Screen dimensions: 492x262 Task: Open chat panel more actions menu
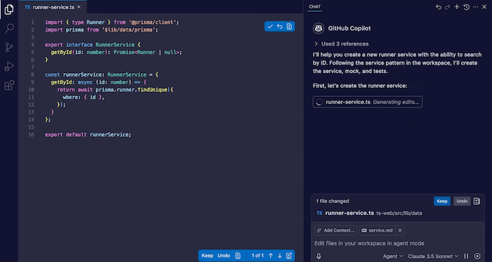pos(475,7)
